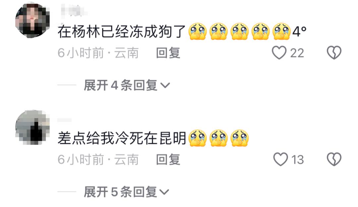358x207 pixels.
Task: Open second commenter's pixelated avatar
Action: pyautogui.click(x=32, y=127)
